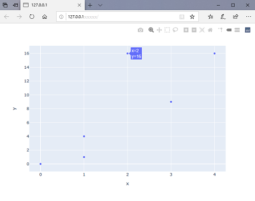Open browser Settings and more menu
Screen dimensions: 255x201
point(248,17)
